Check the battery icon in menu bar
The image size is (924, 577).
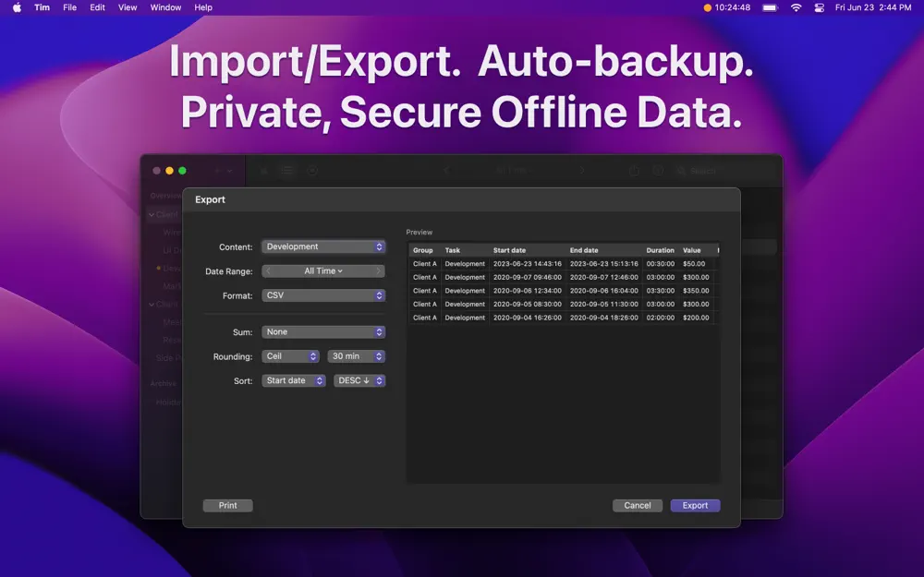pyautogui.click(x=770, y=7)
